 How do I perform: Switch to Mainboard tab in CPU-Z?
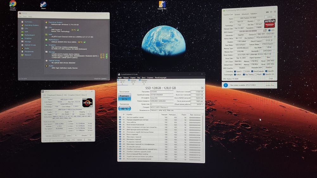coord(52,95)
